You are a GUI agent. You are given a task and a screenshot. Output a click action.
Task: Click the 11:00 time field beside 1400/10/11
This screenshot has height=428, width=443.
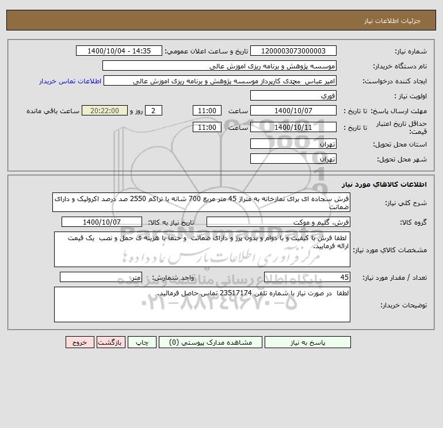[207, 127]
